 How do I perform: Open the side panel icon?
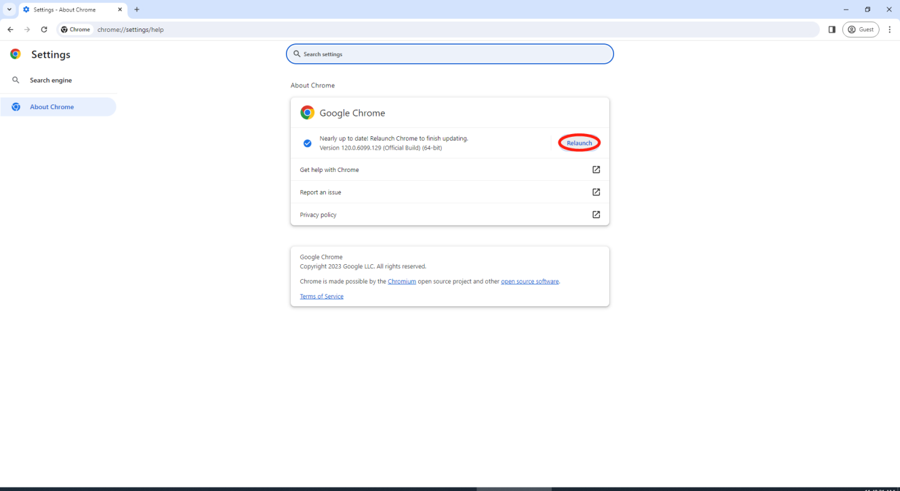832,29
